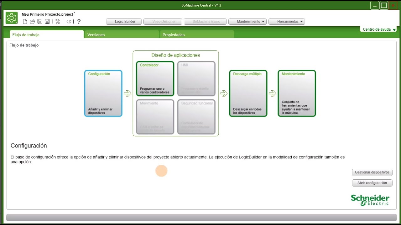This screenshot has width=401, height=225.
Task: Click the project name Meu Primeiro Proxecto.project
Action: tap(47, 14)
